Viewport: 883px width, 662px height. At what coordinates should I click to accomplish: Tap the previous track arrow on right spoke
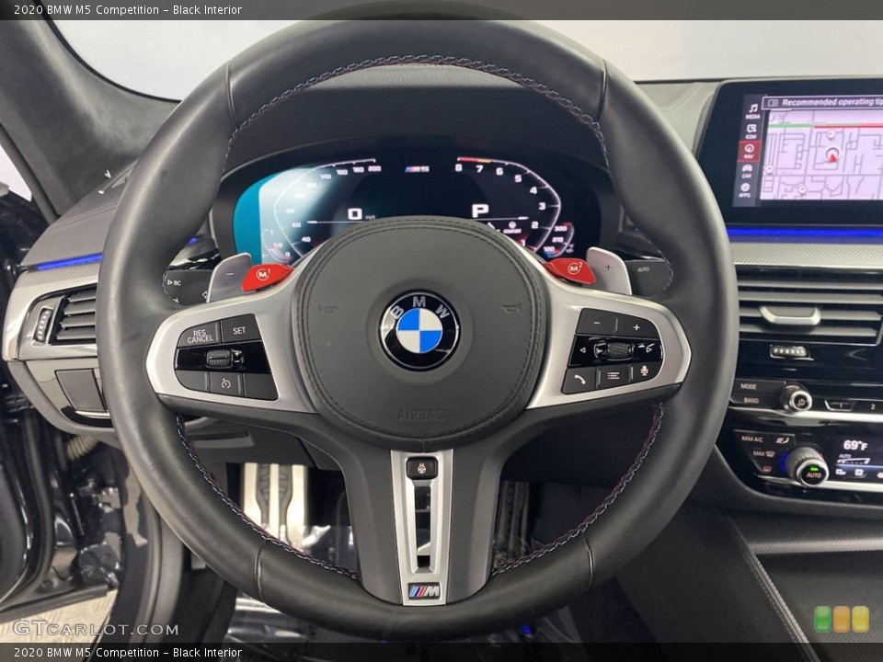click(x=583, y=350)
